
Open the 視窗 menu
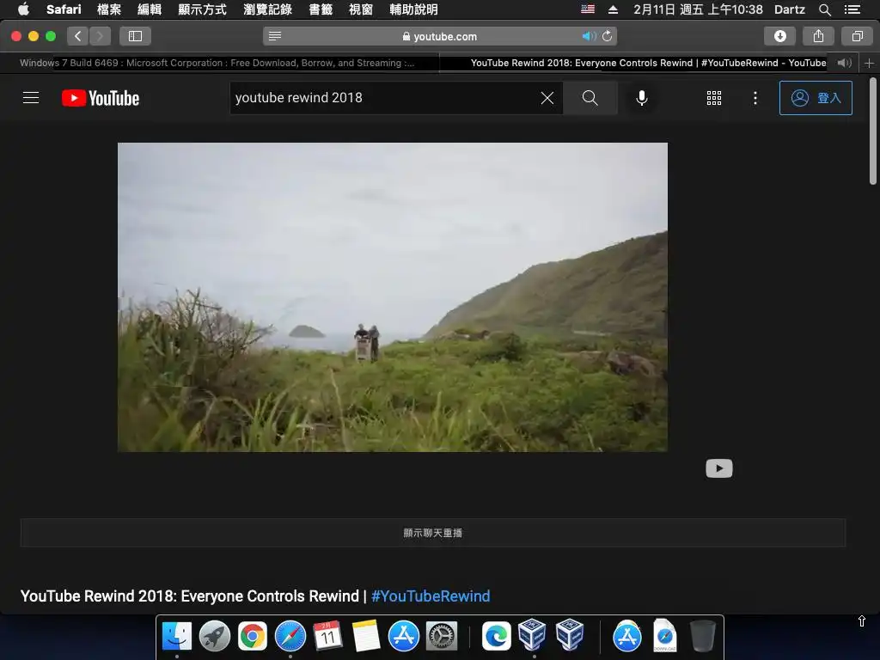[x=361, y=9]
